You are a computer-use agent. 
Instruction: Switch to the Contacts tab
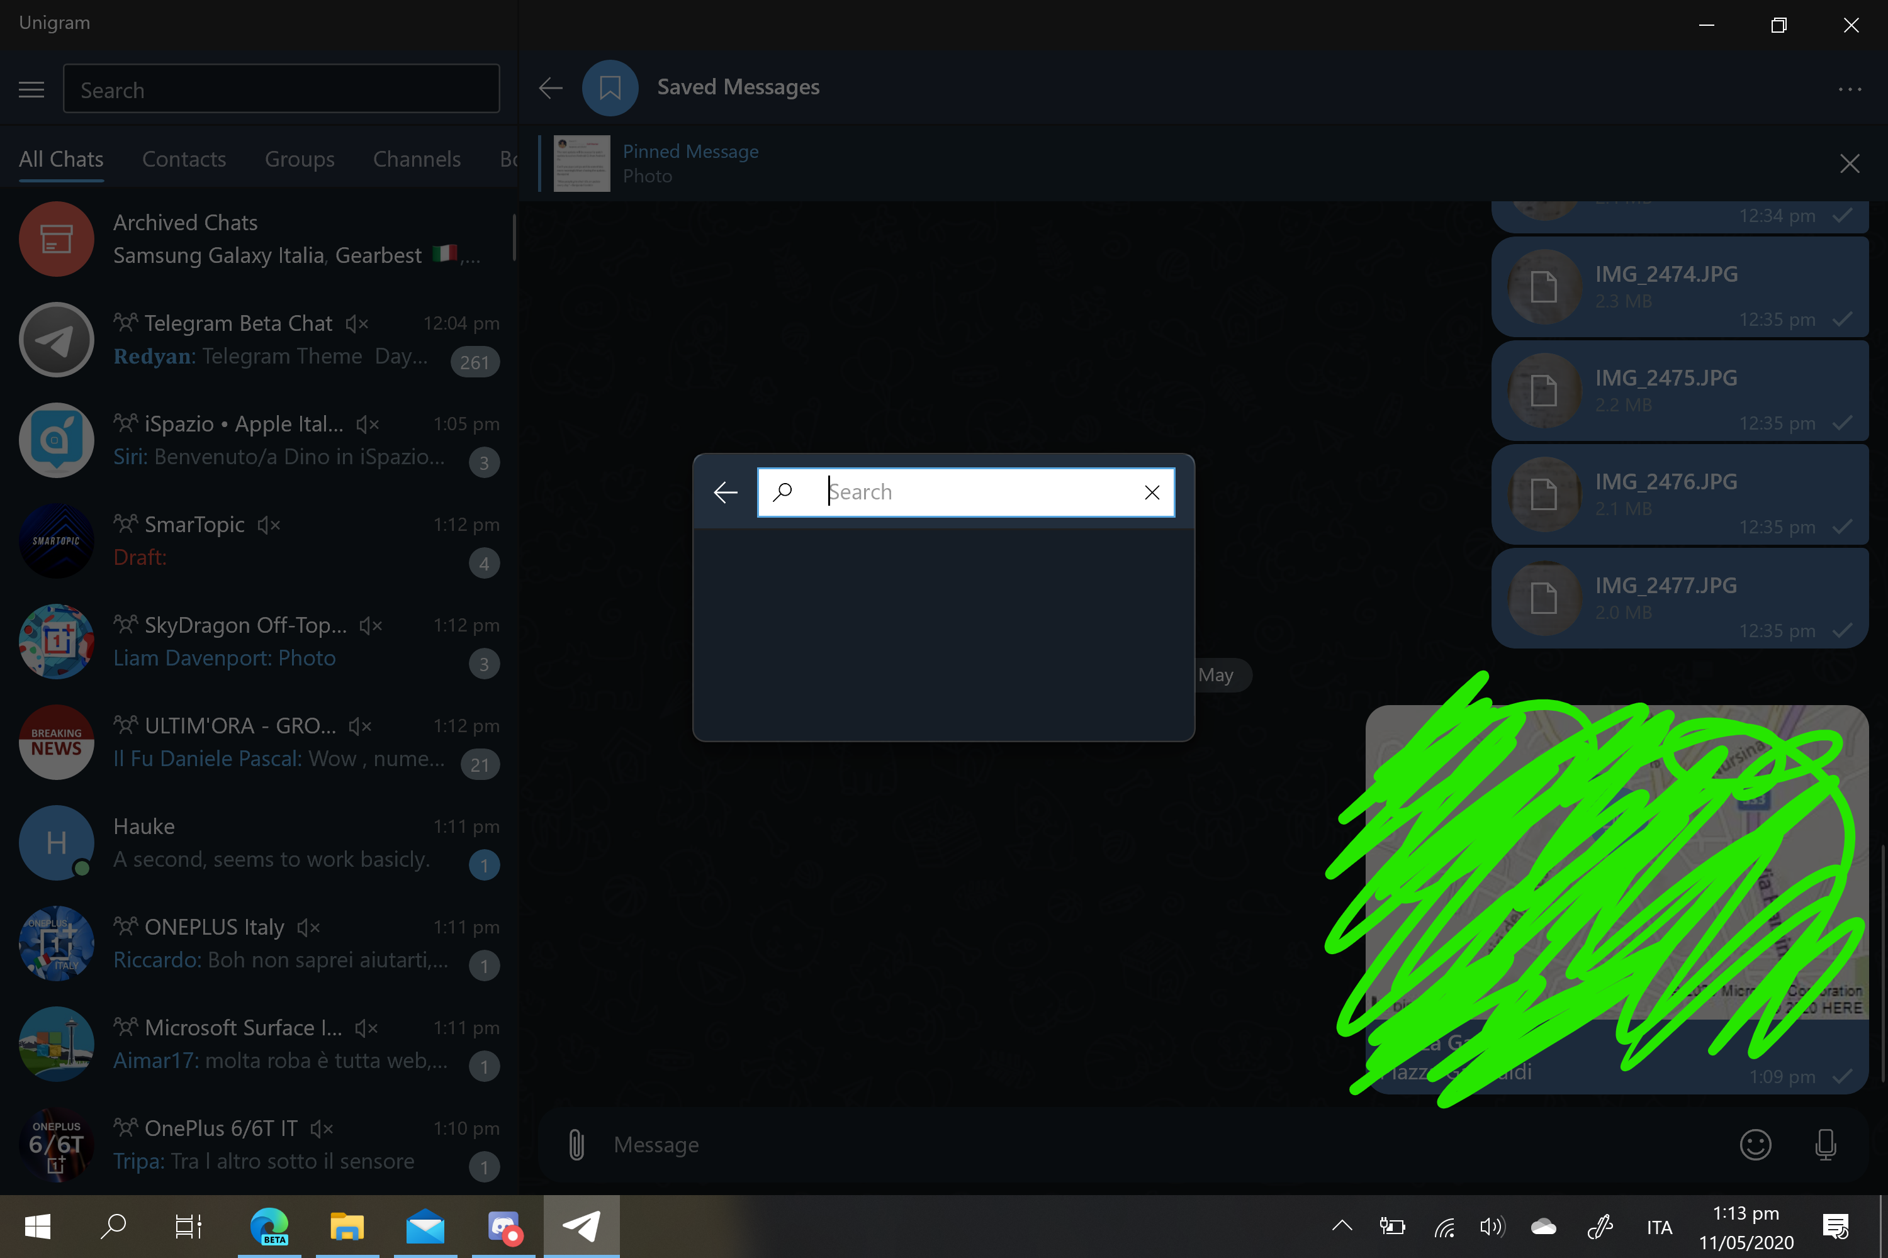[184, 159]
